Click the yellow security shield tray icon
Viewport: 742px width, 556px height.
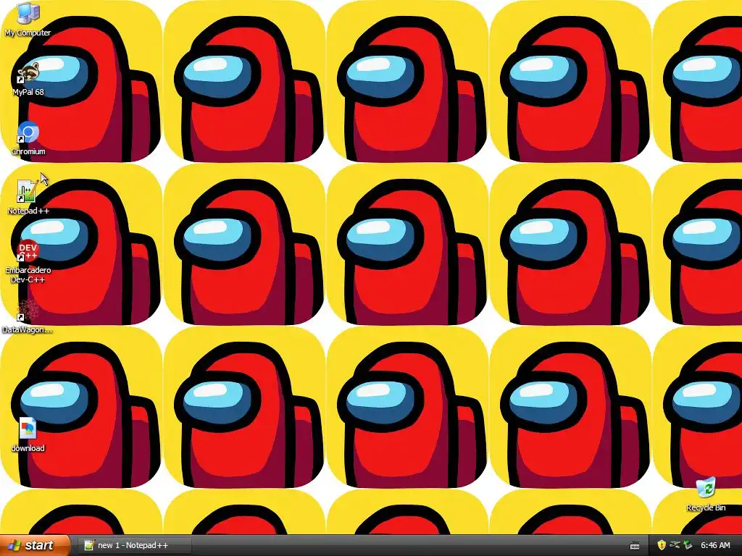[662, 545]
